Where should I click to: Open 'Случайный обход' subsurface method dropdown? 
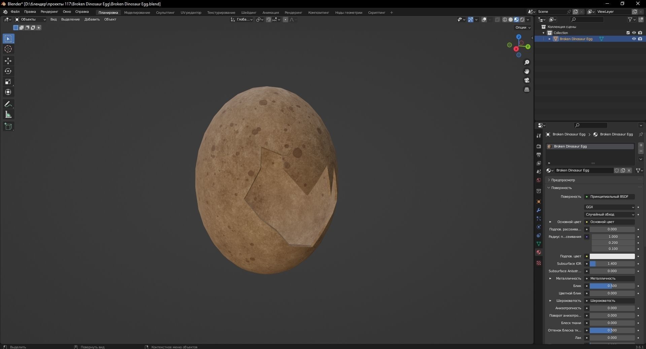click(x=610, y=215)
